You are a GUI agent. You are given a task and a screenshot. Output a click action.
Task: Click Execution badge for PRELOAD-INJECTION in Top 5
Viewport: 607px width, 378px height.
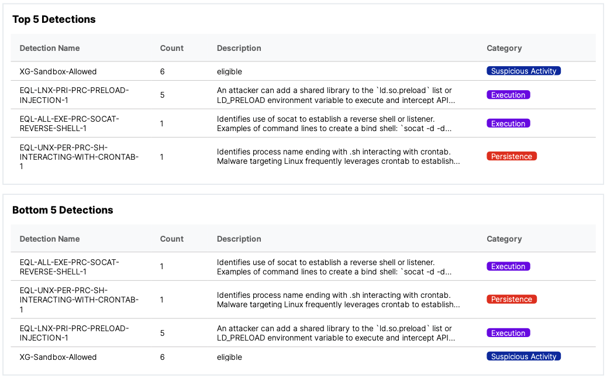coord(508,95)
